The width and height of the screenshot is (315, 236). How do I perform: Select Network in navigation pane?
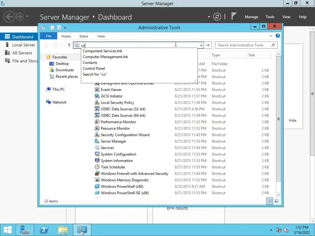pos(59,102)
